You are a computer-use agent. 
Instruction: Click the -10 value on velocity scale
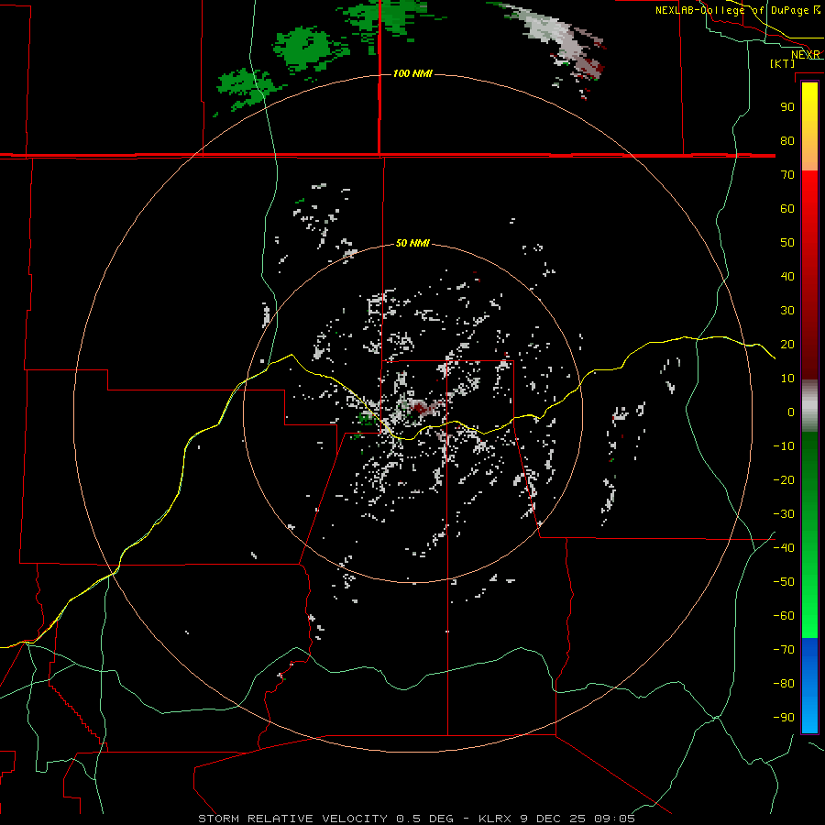point(784,446)
